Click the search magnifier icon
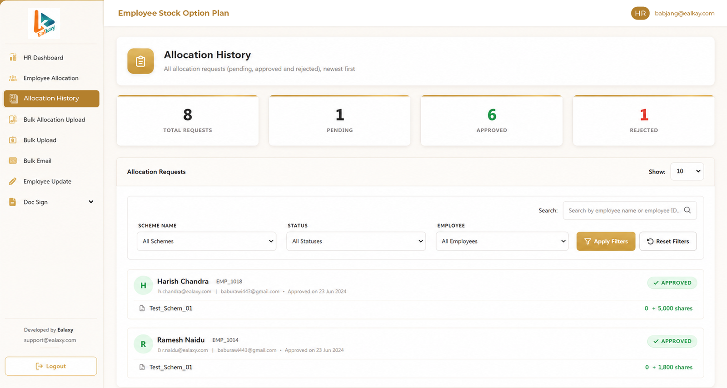Image resolution: width=727 pixels, height=388 pixels. (x=687, y=210)
